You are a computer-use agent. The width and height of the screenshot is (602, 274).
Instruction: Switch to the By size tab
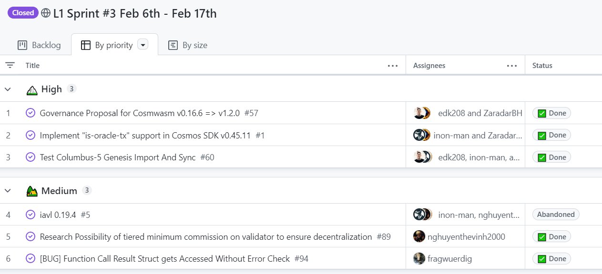point(188,45)
